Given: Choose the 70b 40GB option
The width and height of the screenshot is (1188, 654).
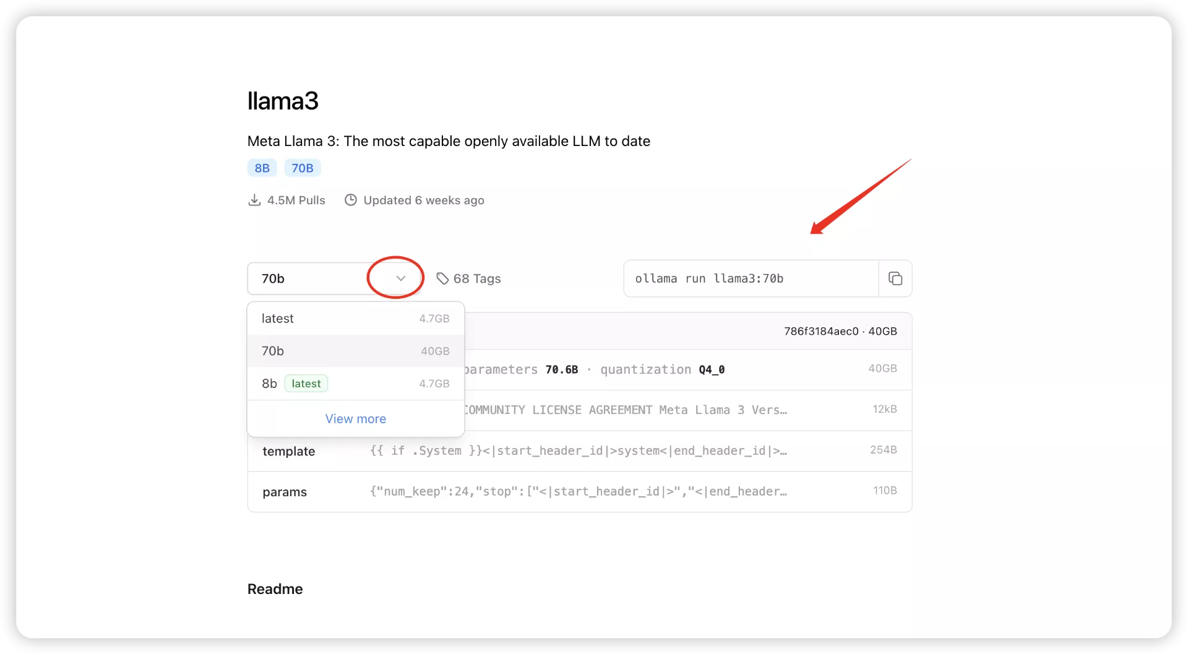Looking at the screenshot, I should 356,351.
